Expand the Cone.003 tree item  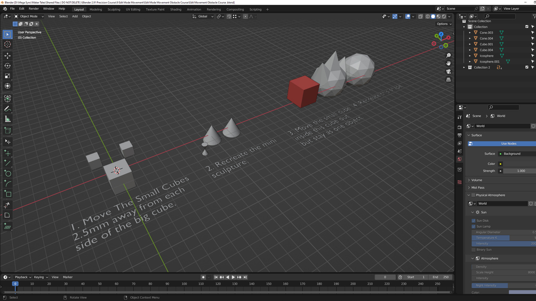(470, 32)
